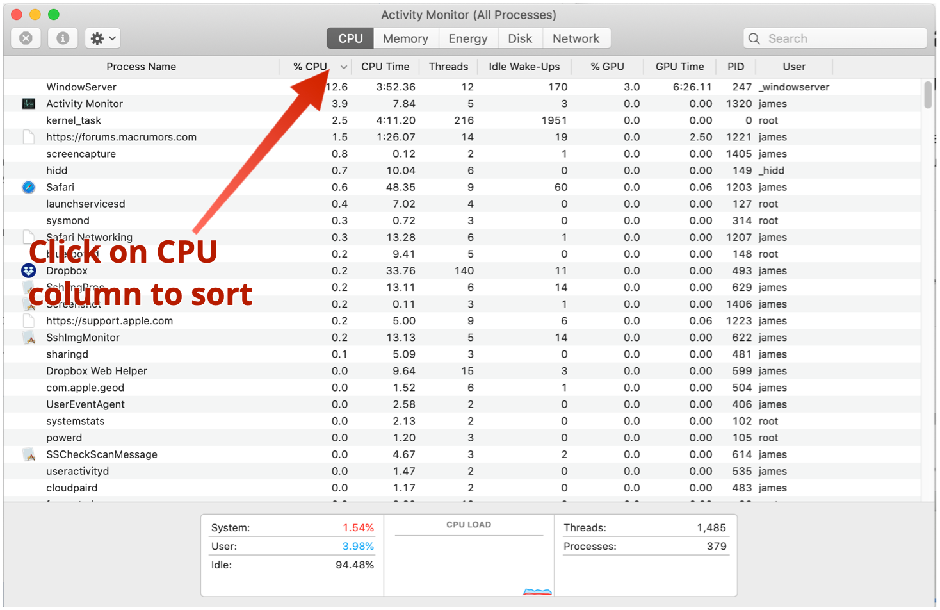Select the useractivityd process

point(77,471)
